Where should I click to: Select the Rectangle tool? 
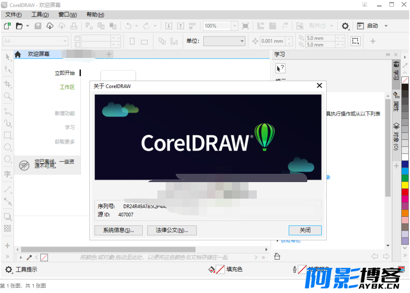7,135
